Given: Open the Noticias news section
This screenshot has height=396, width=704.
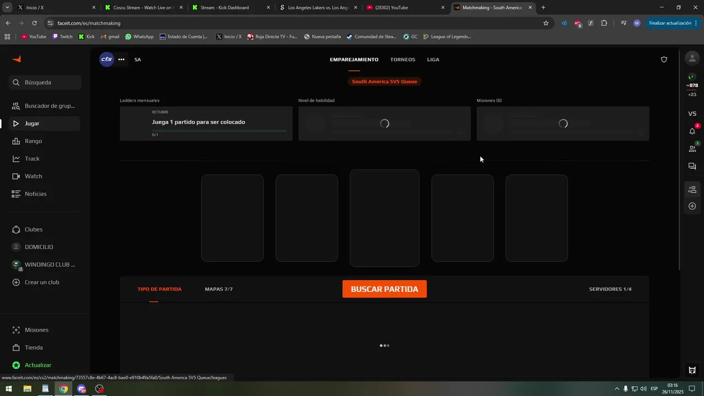Looking at the screenshot, I should [45, 194].
